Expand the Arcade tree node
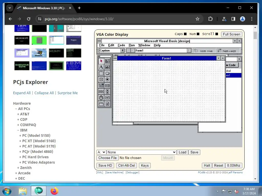This screenshot has height=196, width=262. pos(16,173)
